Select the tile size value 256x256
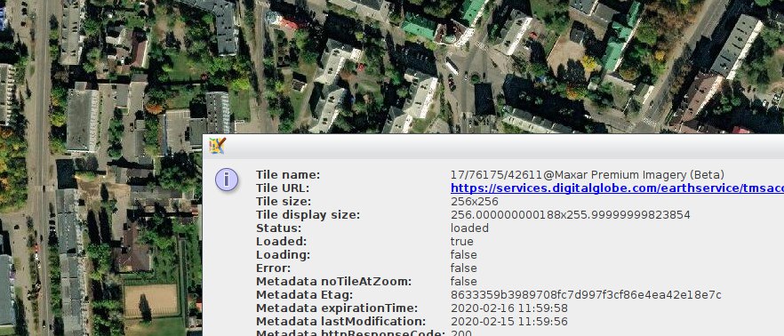This screenshot has width=784, height=336. 475,202
